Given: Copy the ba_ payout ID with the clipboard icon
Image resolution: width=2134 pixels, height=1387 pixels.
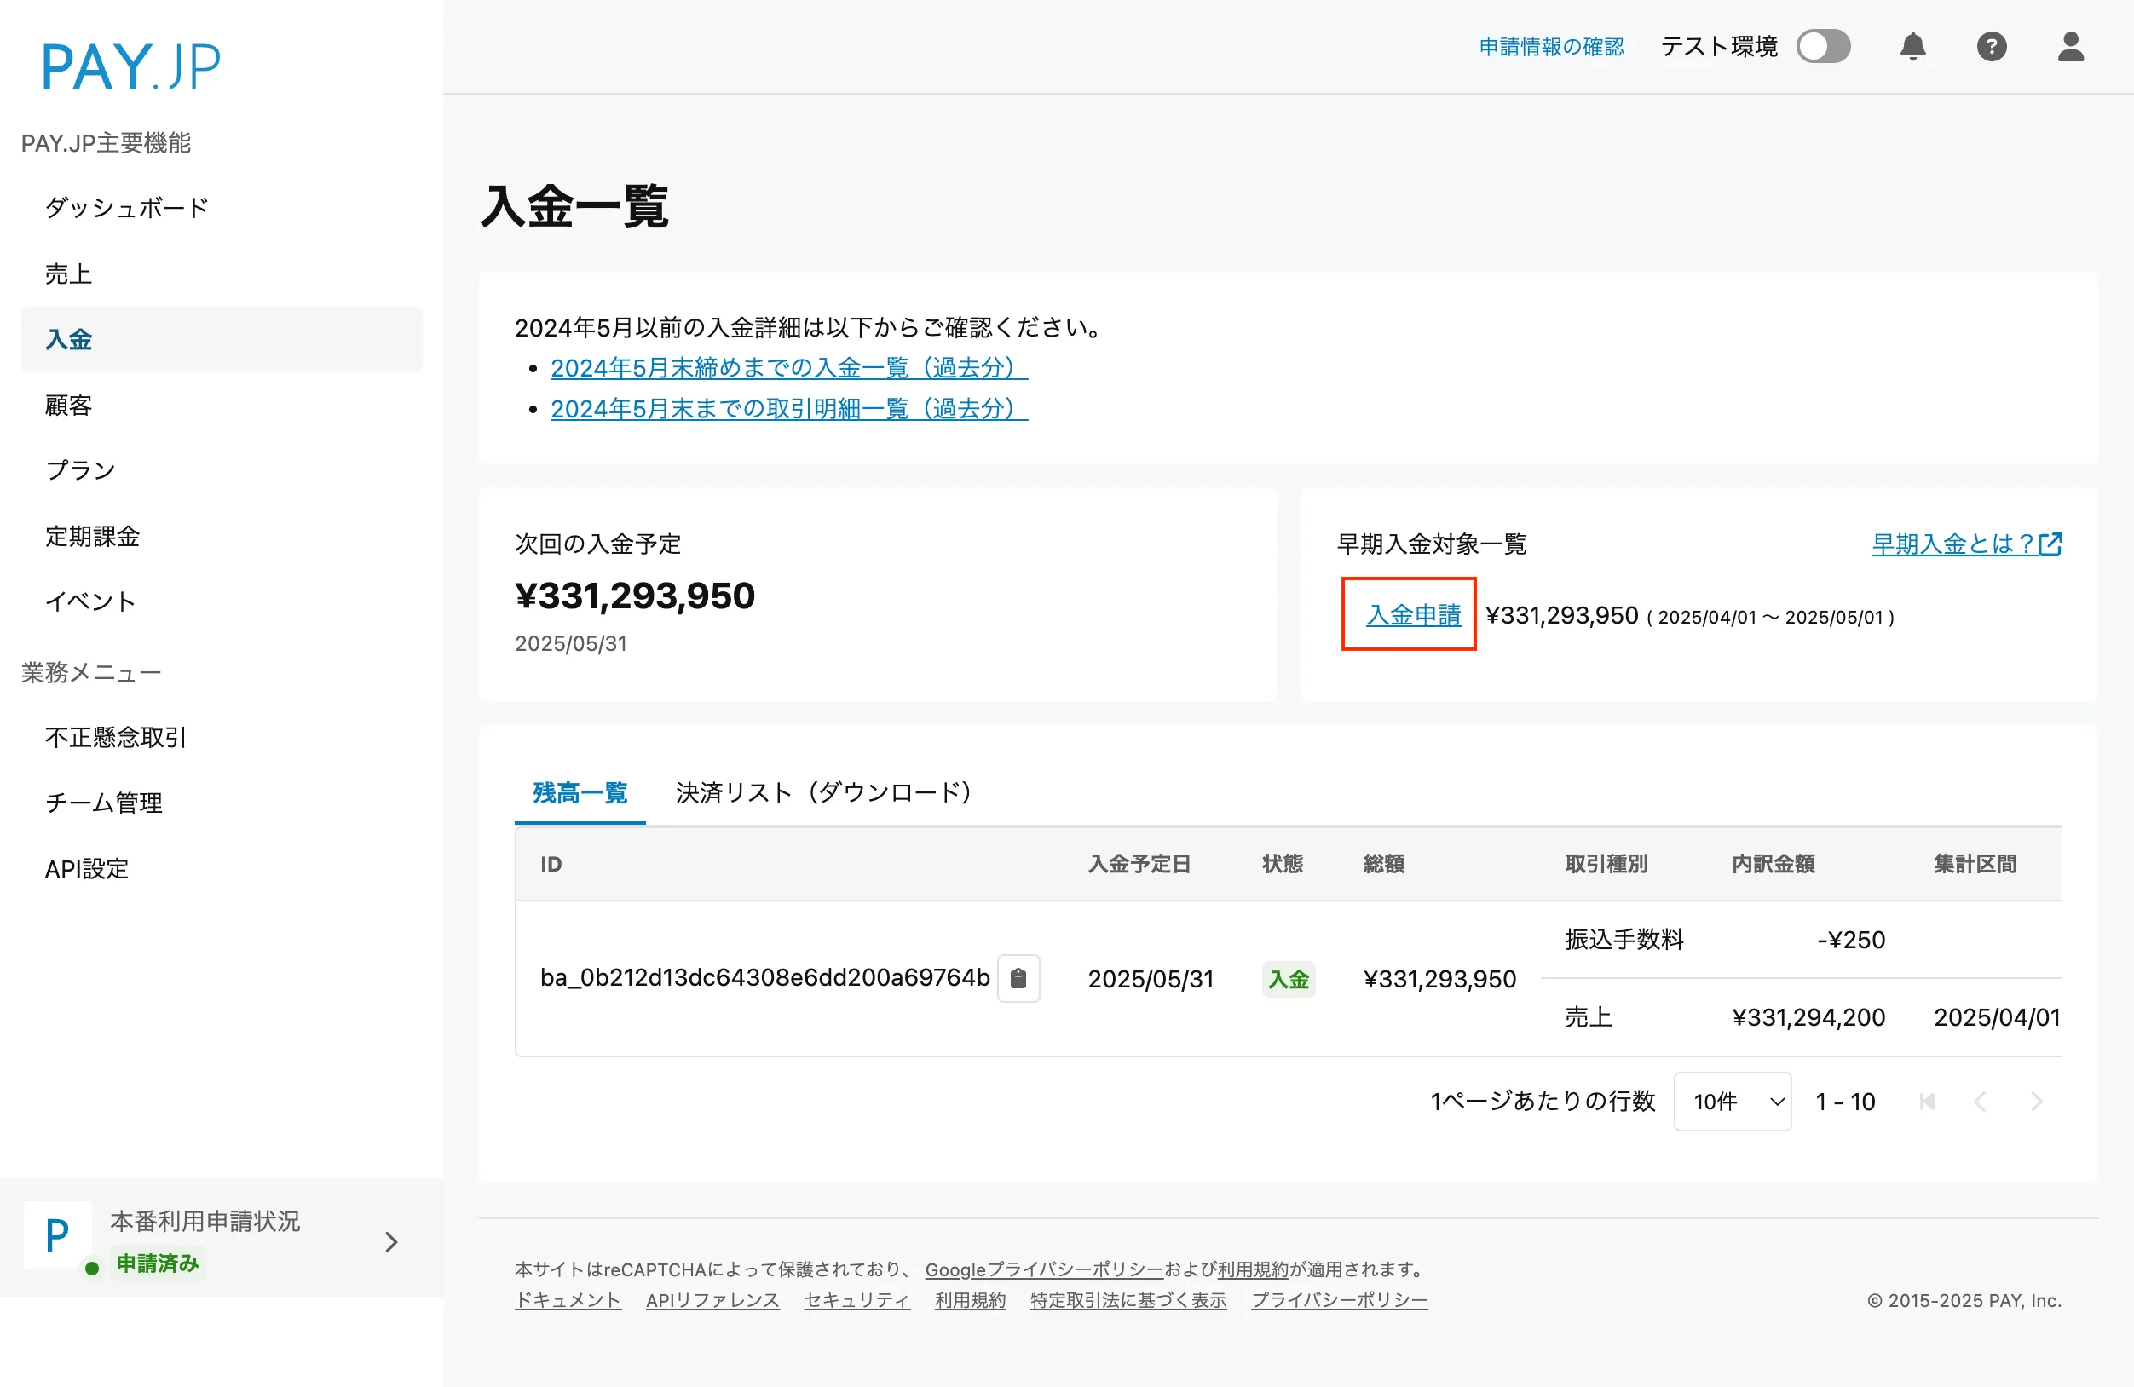Looking at the screenshot, I should [1018, 978].
